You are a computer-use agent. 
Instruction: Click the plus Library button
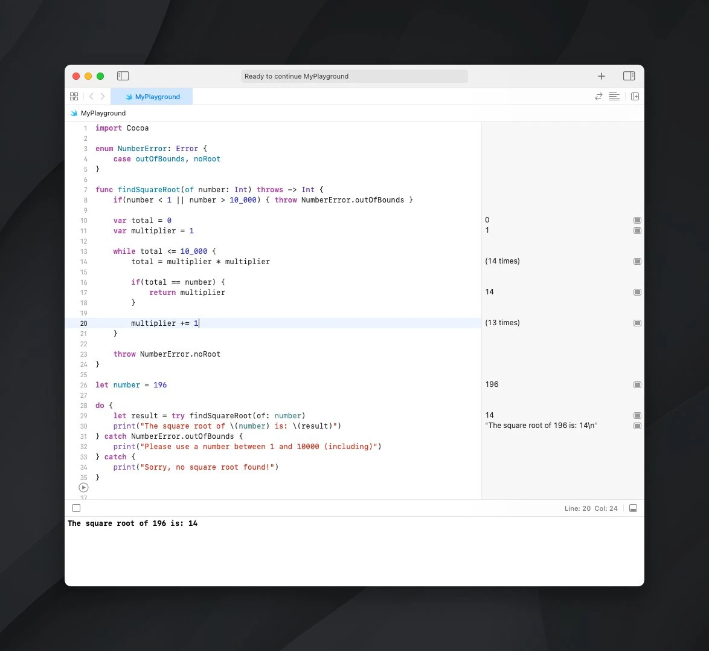tap(601, 76)
